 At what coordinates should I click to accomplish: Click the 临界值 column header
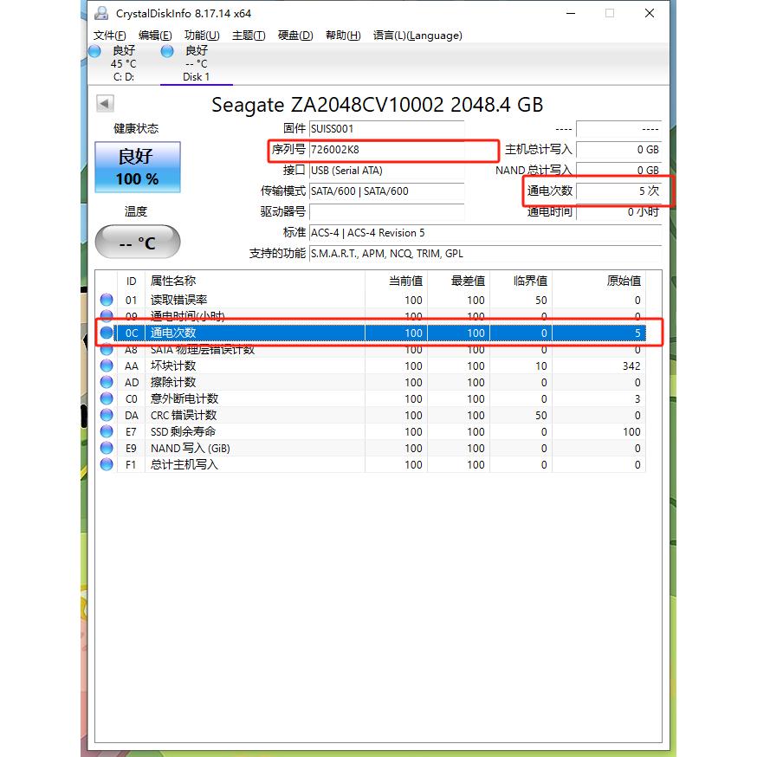point(521,281)
